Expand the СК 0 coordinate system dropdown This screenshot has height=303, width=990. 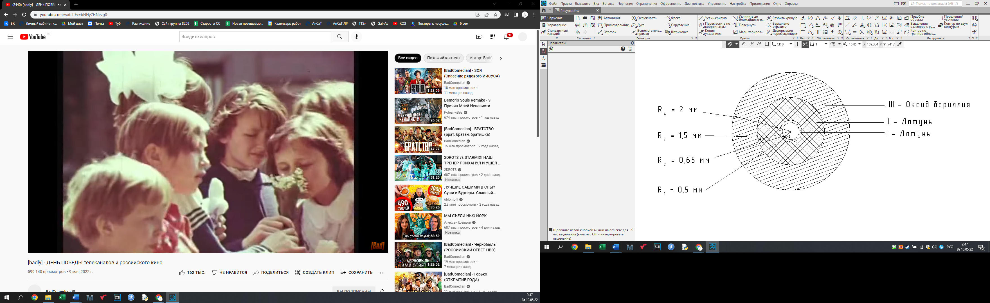pos(791,45)
